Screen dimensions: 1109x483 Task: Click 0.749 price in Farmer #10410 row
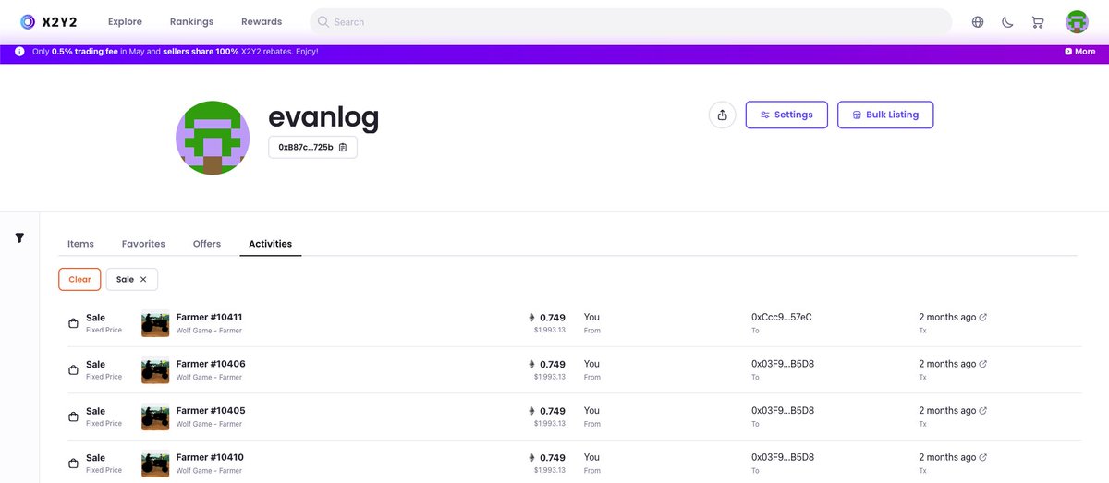click(x=552, y=457)
